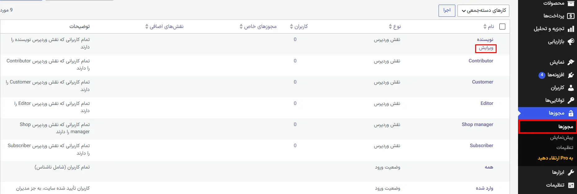
Task: Click users count 0 in Customer row
Action: [x=295, y=82]
